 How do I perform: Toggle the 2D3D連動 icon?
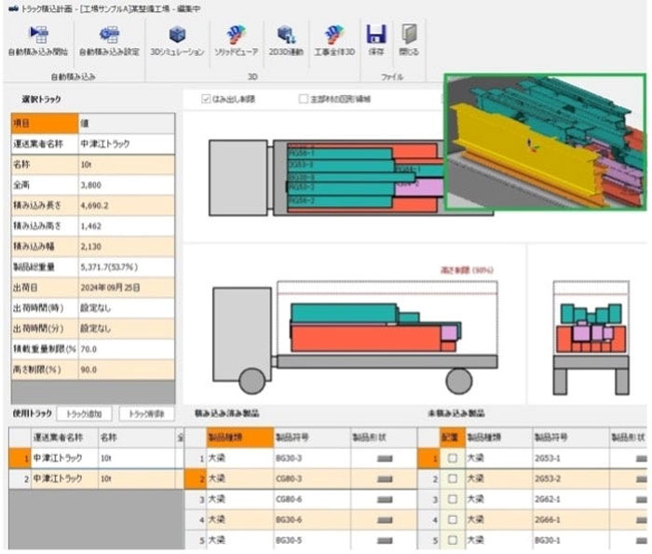coord(286,35)
